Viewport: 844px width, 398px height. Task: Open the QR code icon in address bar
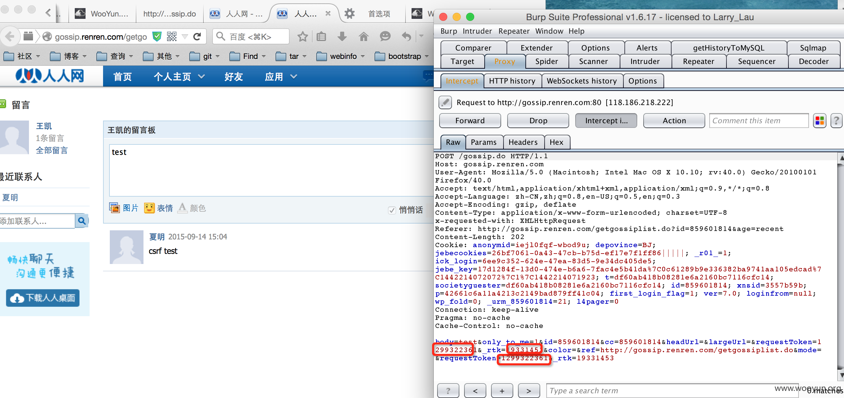(x=172, y=36)
